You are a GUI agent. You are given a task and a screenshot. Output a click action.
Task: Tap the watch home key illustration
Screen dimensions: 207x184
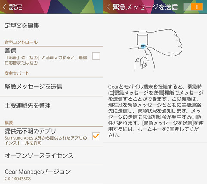(143, 46)
